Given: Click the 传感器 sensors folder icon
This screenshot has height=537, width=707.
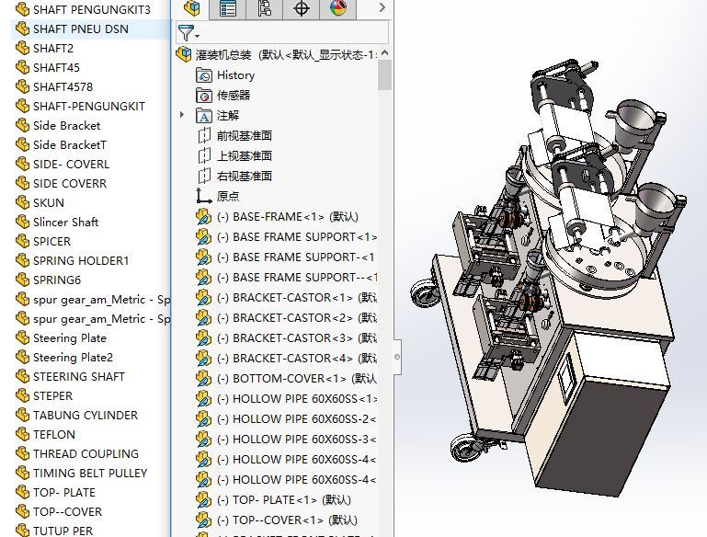Looking at the screenshot, I should click(204, 96).
